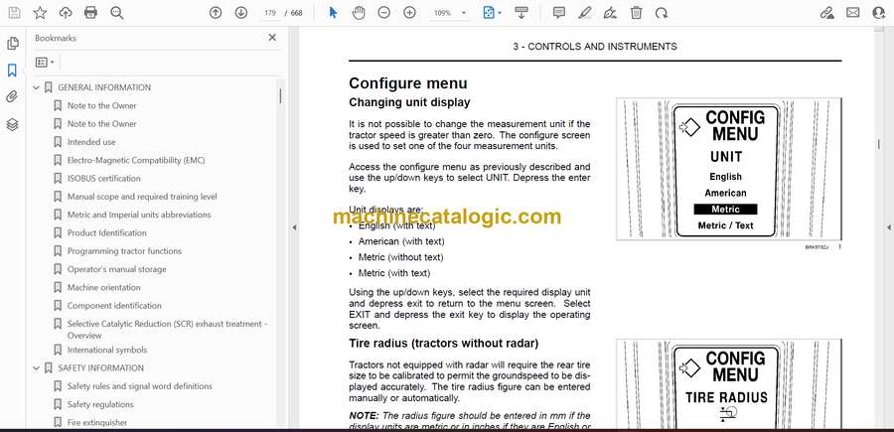This screenshot has width=894, height=432.
Task: Open SAFETY INFORMATION bookmark
Action: [x=101, y=368]
